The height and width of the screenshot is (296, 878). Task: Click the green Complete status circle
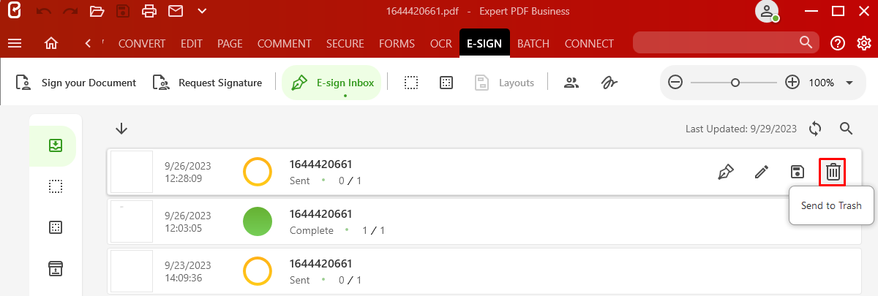tap(258, 221)
